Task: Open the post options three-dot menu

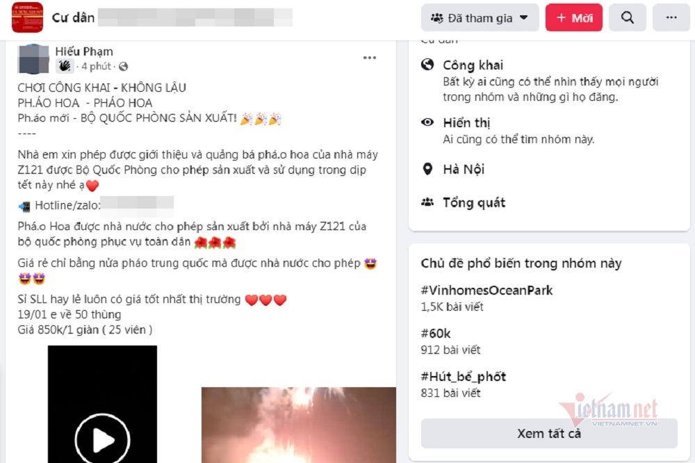Action: 369,58
